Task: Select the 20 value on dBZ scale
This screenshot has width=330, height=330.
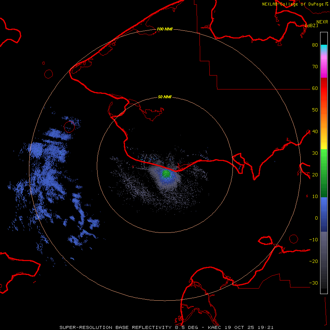Action: (315, 175)
